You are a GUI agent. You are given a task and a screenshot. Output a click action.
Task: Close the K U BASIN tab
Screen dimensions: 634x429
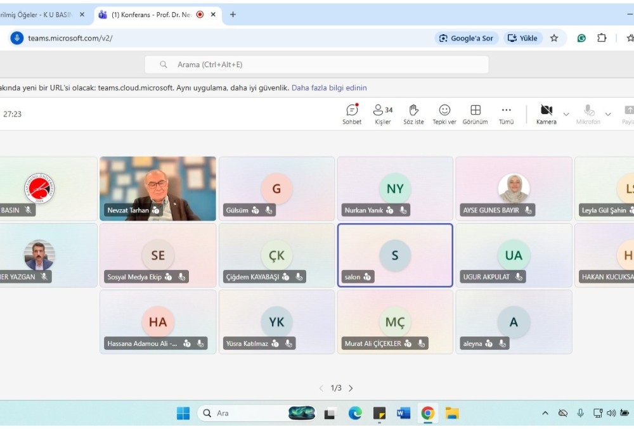click(x=82, y=15)
